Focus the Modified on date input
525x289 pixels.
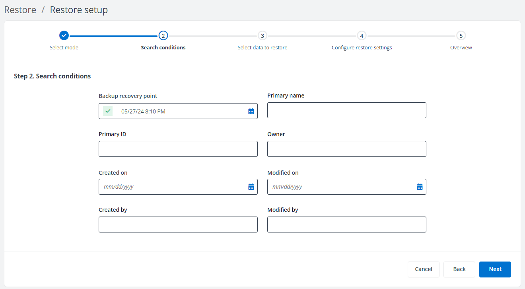click(340, 187)
